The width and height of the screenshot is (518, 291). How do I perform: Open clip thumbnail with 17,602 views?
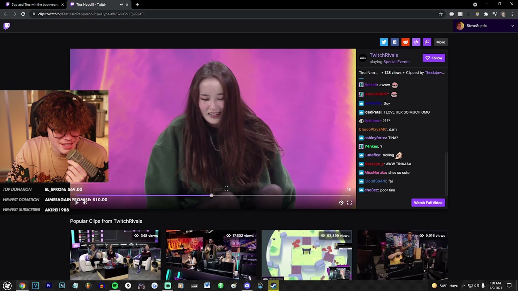click(211, 255)
